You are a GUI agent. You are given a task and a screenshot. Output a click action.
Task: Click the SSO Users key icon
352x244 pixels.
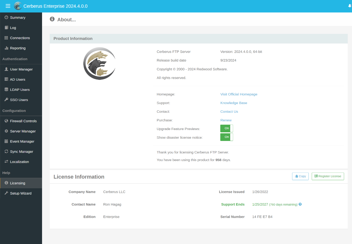6,99
